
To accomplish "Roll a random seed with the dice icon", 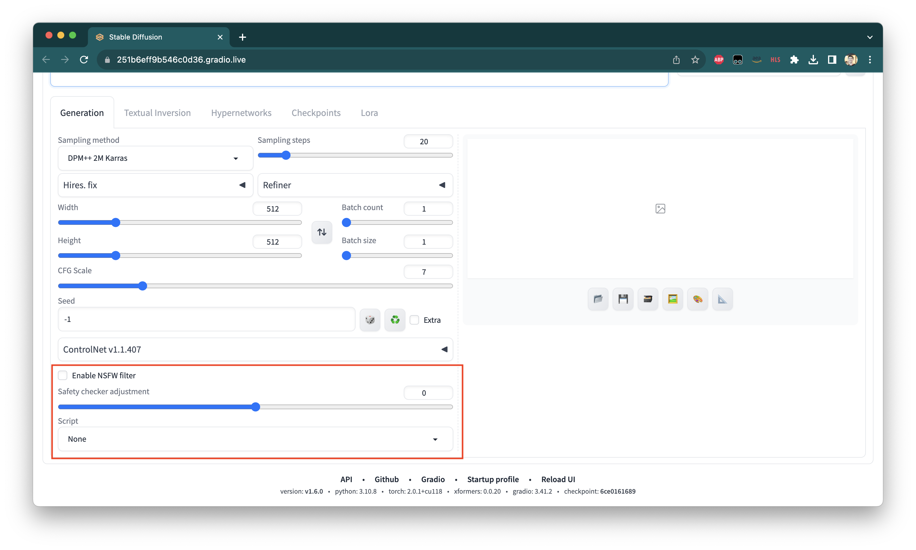I will pyautogui.click(x=370, y=320).
